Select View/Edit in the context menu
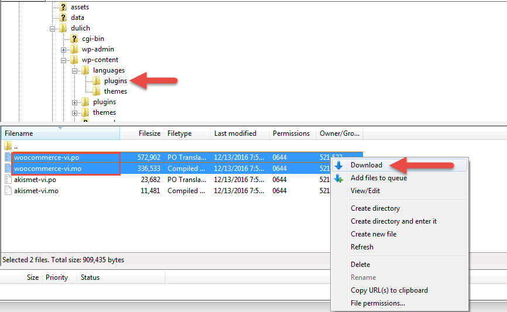This screenshot has width=507, height=312. click(x=365, y=191)
